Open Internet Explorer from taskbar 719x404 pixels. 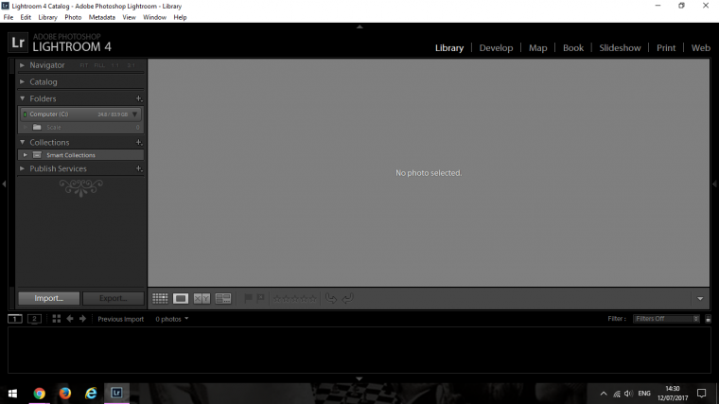(91, 394)
